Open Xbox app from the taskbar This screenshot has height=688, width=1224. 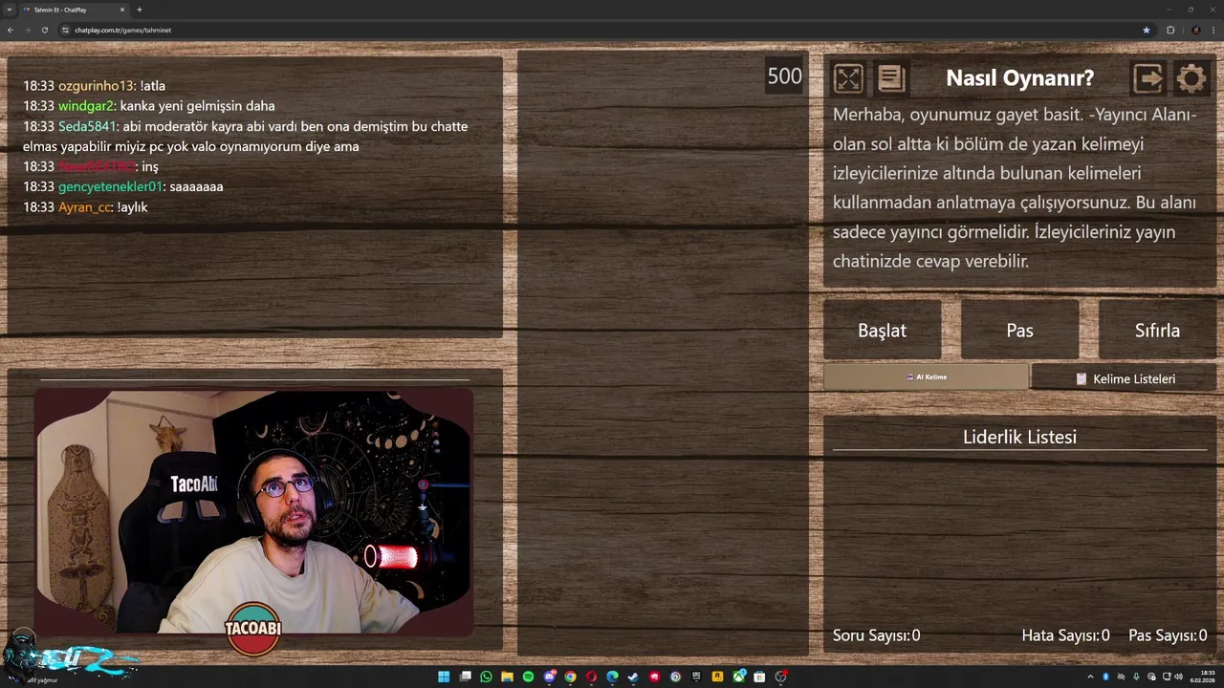click(x=738, y=677)
